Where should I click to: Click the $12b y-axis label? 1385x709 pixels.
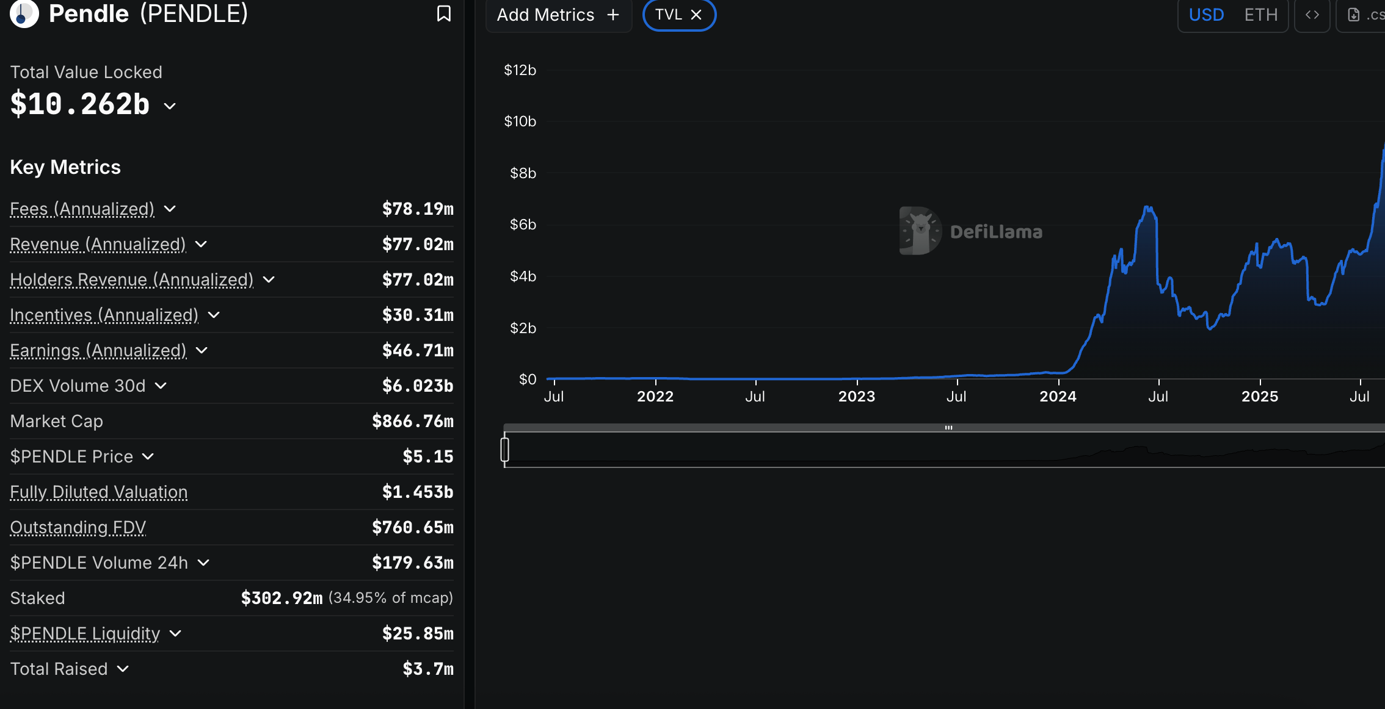tap(520, 70)
